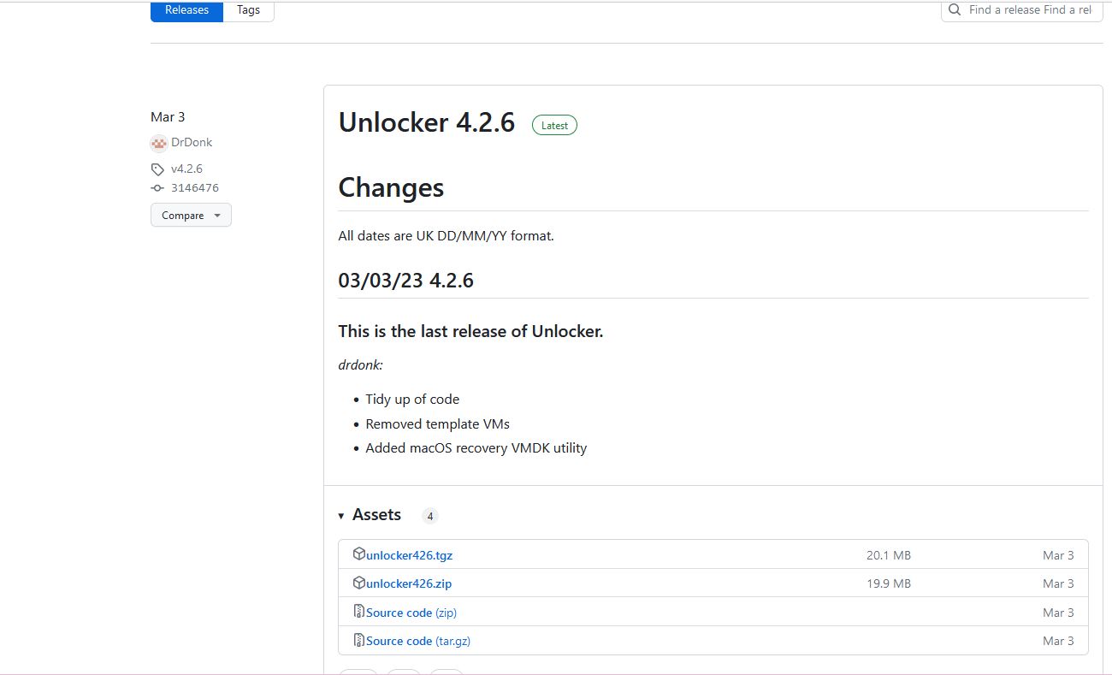Click the package icon beside unlocker426.tgz

[359, 554]
